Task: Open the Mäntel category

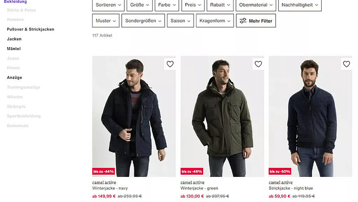Action: tap(14, 49)
